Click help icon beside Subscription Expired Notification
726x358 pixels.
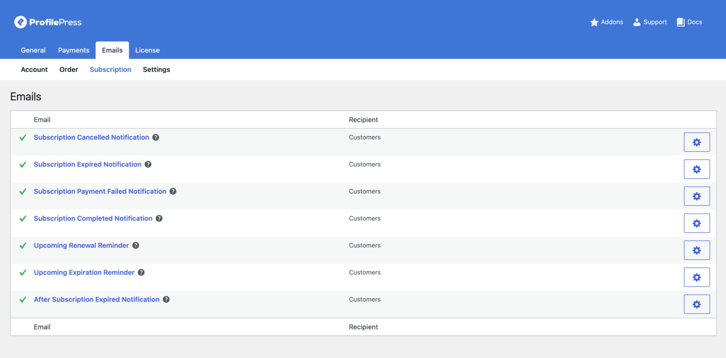148,164
